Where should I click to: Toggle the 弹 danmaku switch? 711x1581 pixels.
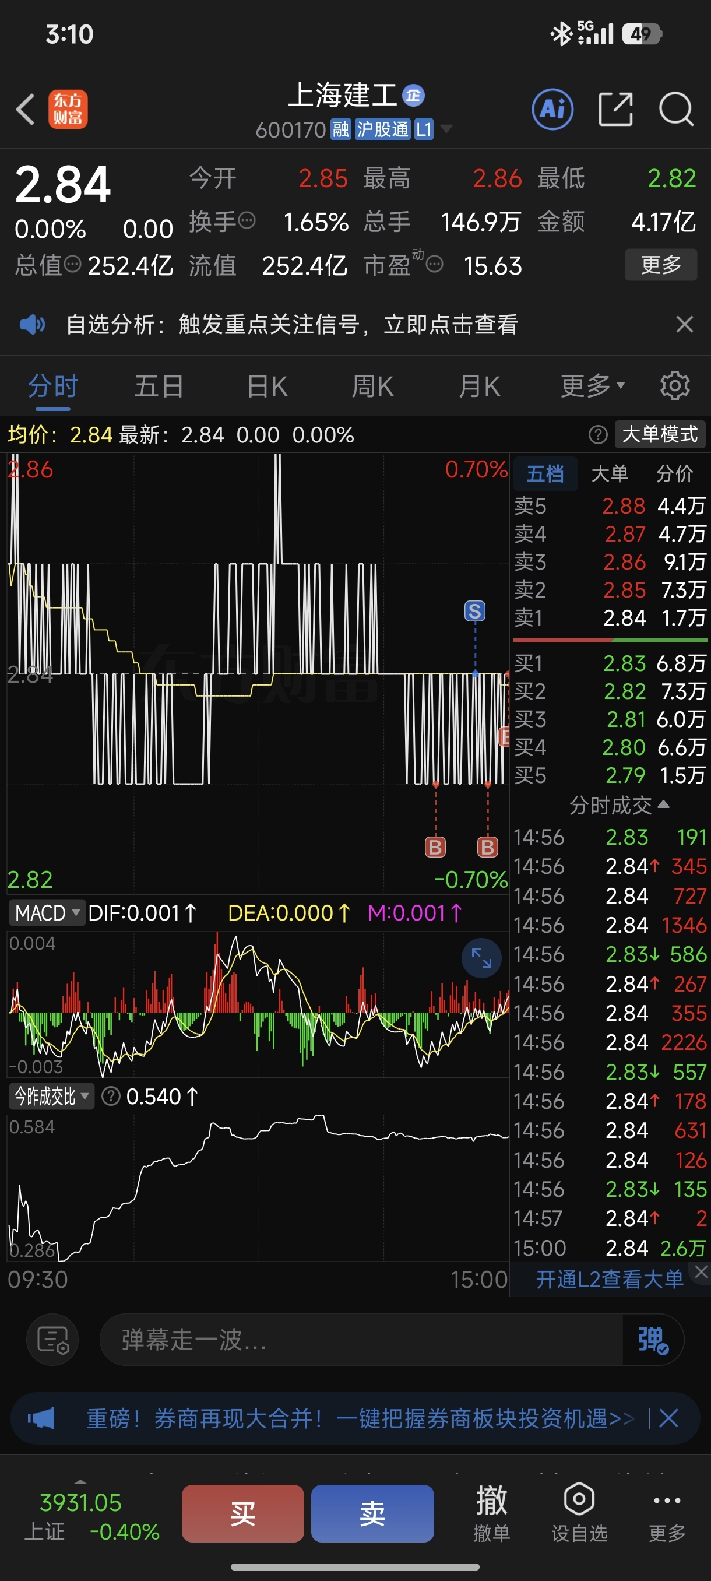(x=653, y=1340)
